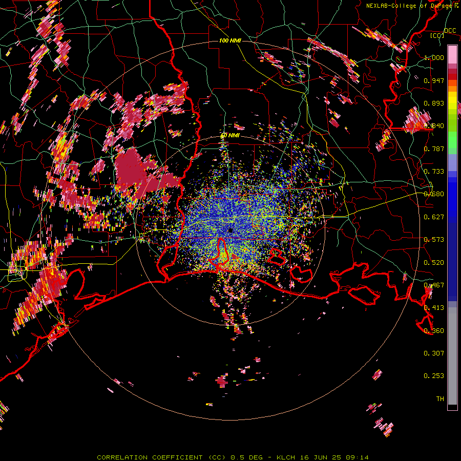
Task: Pick the black TH colorbar segment
Action: point(452,407)
